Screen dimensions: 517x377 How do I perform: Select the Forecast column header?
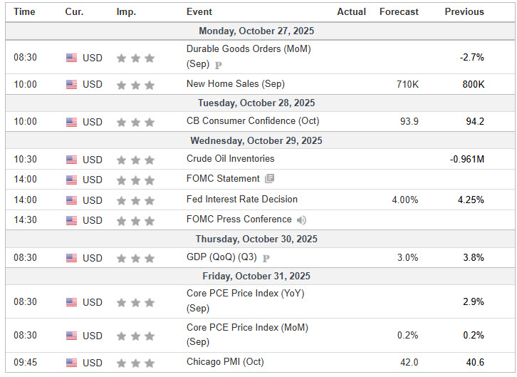[x=399, y=11]
